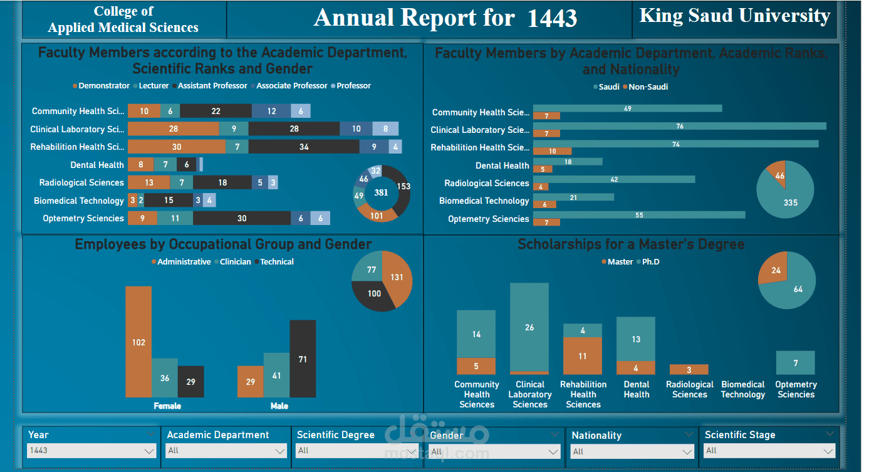Screen dimensions: 874x472
Task: Click the 'College of Applied Medical Sciences' heading
Action: tap(123, 19)
